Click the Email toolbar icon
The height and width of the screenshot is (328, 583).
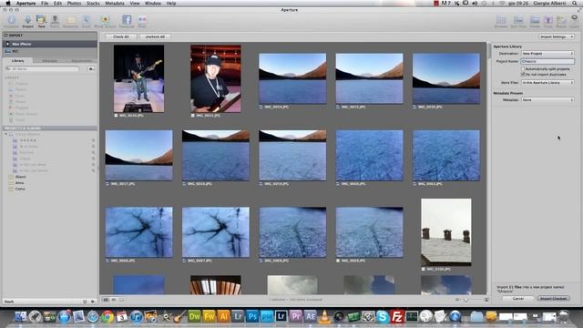click(87, 21)
